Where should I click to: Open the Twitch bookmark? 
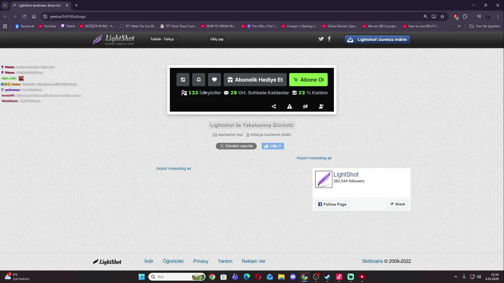tap(68, 26)
